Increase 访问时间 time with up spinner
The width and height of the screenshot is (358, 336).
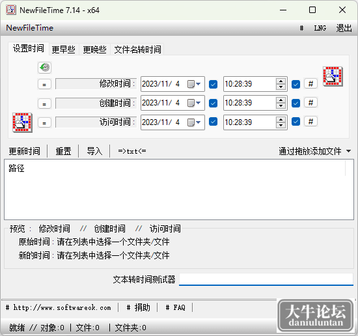coord(281,119)
